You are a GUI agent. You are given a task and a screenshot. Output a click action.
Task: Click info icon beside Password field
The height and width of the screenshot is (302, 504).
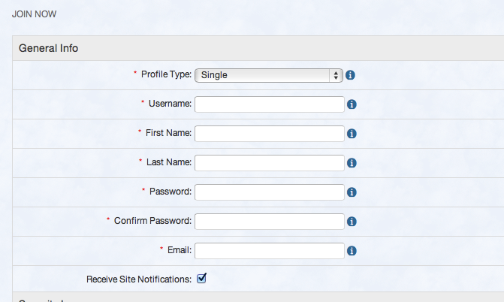coord(351,192)
